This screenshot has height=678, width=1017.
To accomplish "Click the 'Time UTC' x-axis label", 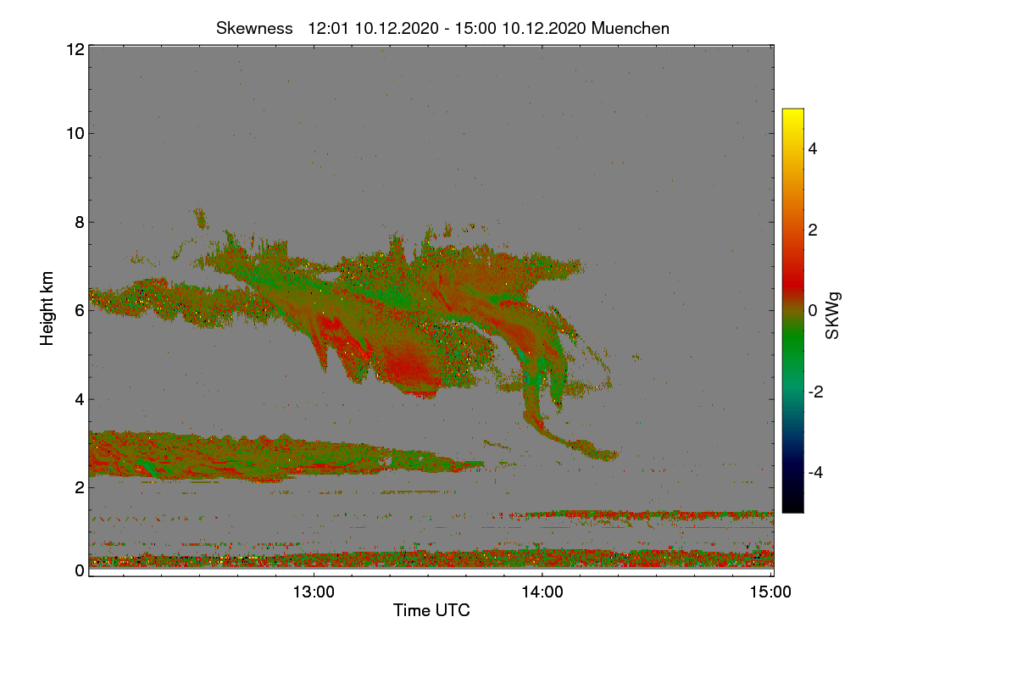I will pyautogui.click(x=431, y=610).
